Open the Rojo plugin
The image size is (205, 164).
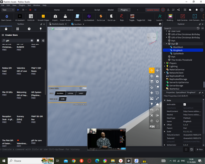(x=122, y=18)
